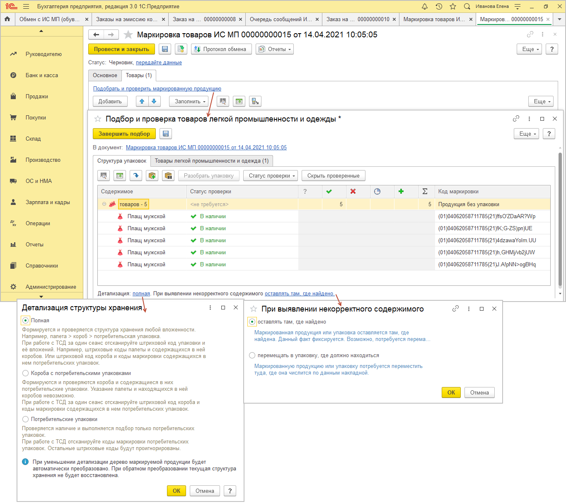Open Подобрать и проверить маркированную продукцию link

click(x=157, y=88)
